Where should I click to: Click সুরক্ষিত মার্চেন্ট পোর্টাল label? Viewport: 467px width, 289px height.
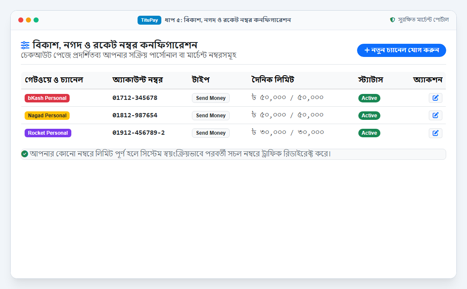[423, 20]
